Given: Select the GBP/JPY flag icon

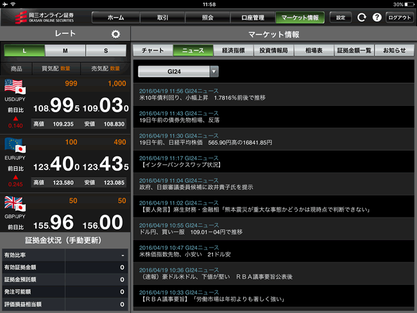Looking at the screenshot, I should point(15,204).
